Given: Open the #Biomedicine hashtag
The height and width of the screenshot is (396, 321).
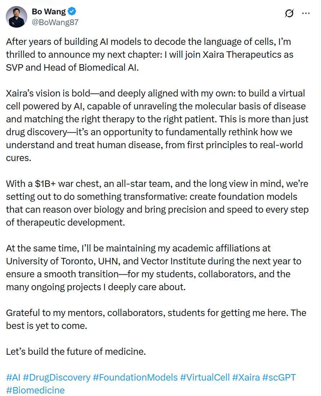Looking at the screenshot, I should tap(36, 390).
